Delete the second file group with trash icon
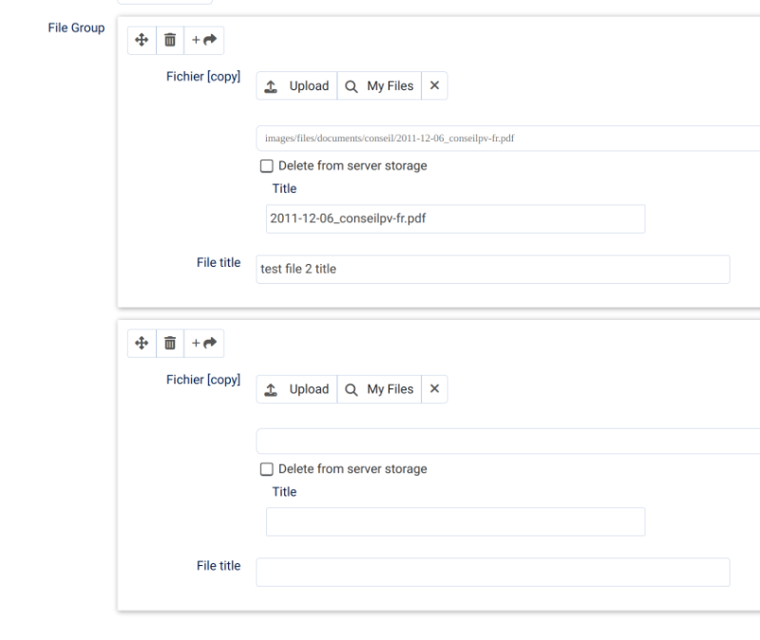Image resolution: width=760 pixels, height=640 pixels. tap(170, 344)
